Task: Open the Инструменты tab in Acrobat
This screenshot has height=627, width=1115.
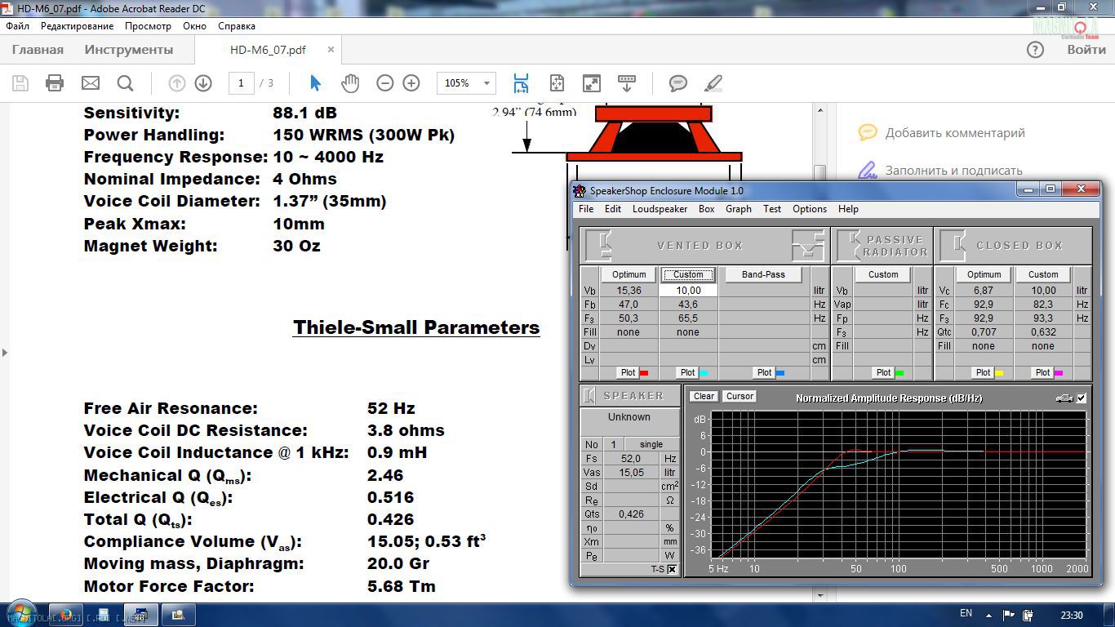Action: point(128,50)
